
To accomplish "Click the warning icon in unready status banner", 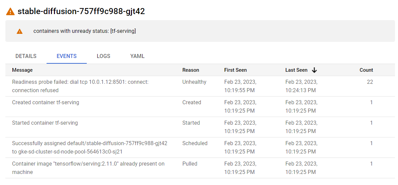I will (20, 31).
